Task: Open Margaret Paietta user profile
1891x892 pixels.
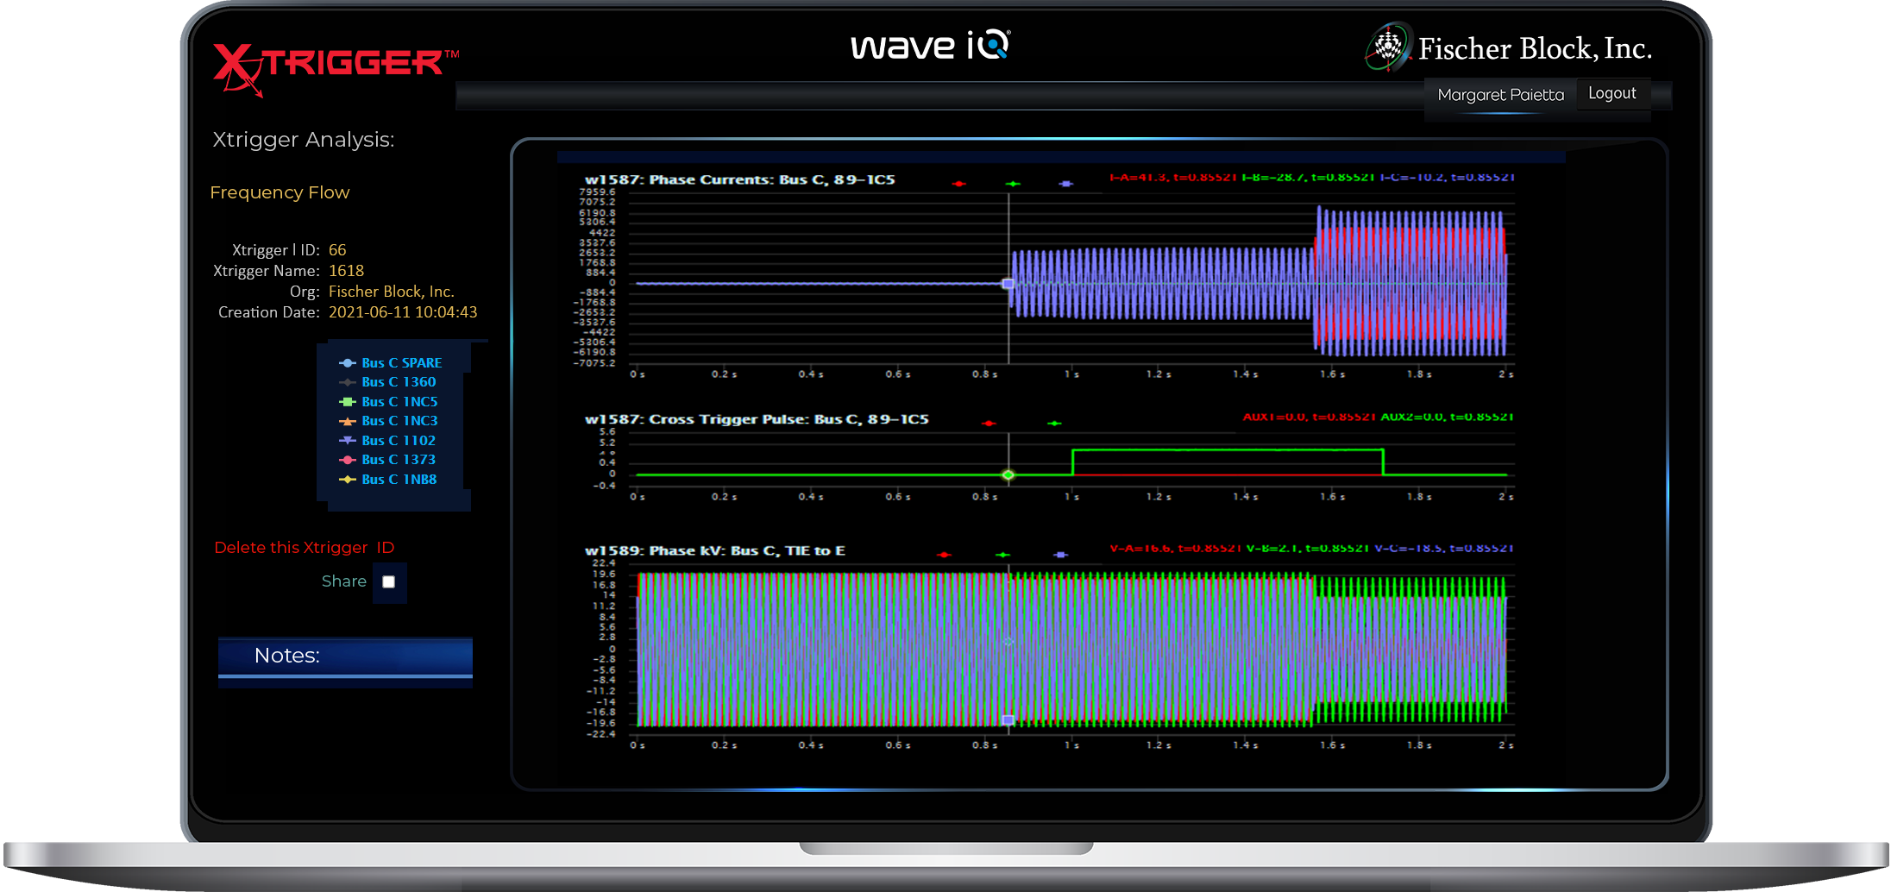Action: (x=1500, y=95)
